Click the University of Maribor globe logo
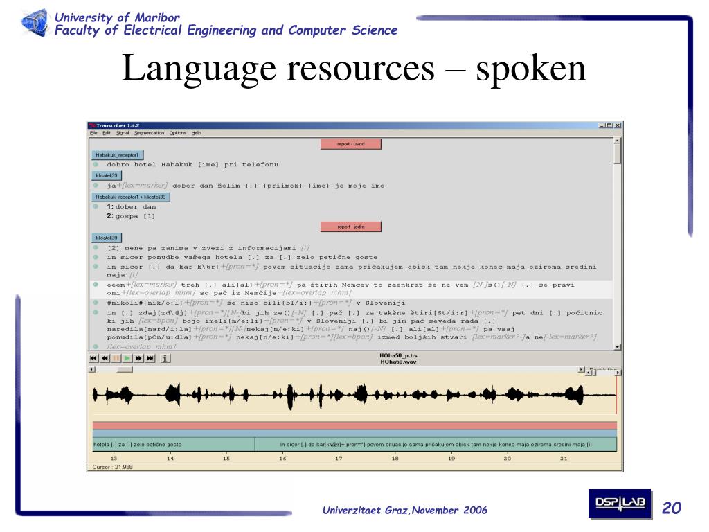 point(35,23)
